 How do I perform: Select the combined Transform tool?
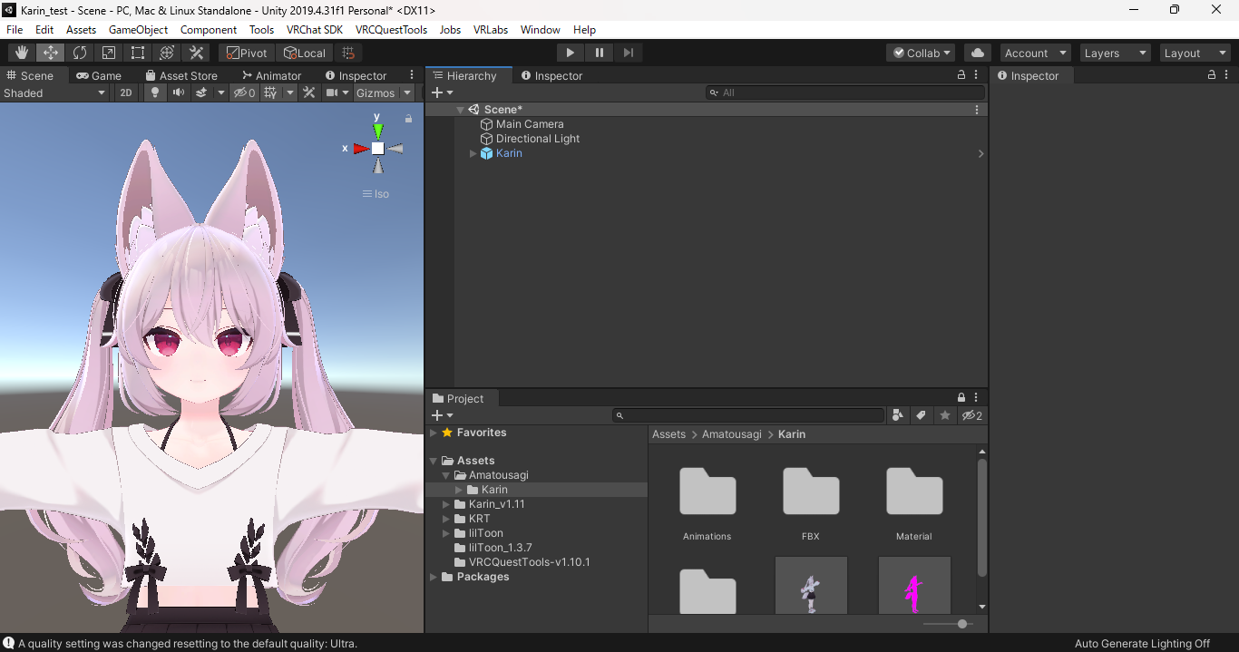[167, 53]
